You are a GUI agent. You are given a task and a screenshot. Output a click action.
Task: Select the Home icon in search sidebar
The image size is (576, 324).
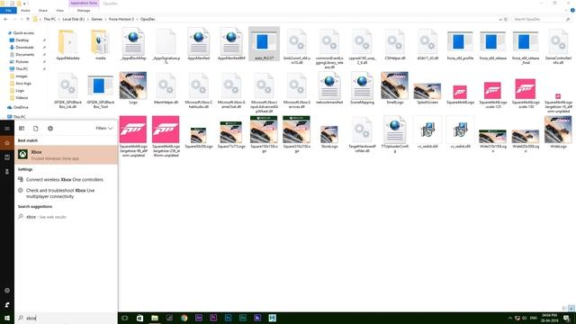[7, 142]
